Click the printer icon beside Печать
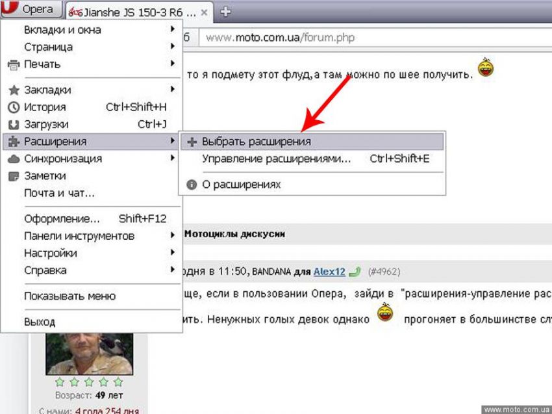The height and width of the screenshot is (414, 552). (x=14, y=64)
